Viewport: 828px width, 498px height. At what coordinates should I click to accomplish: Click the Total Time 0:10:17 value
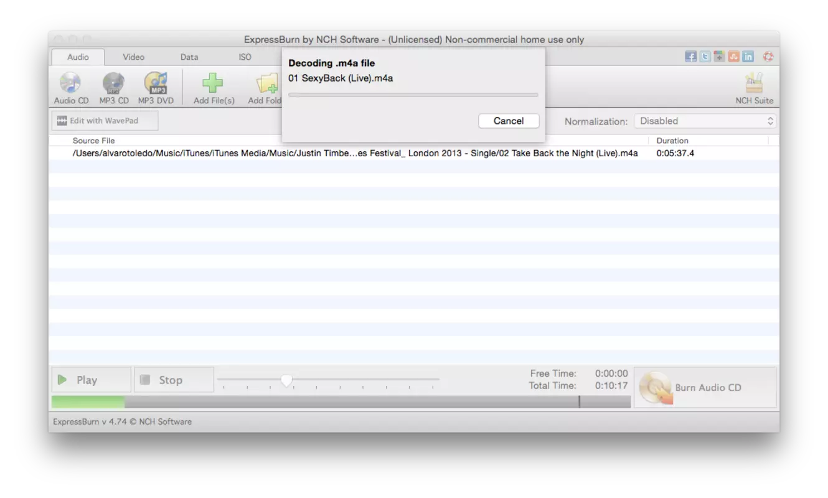[x=611, y=386]
